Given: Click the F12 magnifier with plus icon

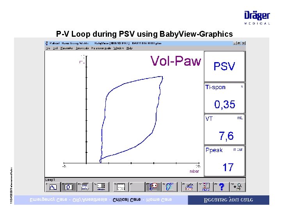Looking at the screenshot, I should tap(238, 187).
